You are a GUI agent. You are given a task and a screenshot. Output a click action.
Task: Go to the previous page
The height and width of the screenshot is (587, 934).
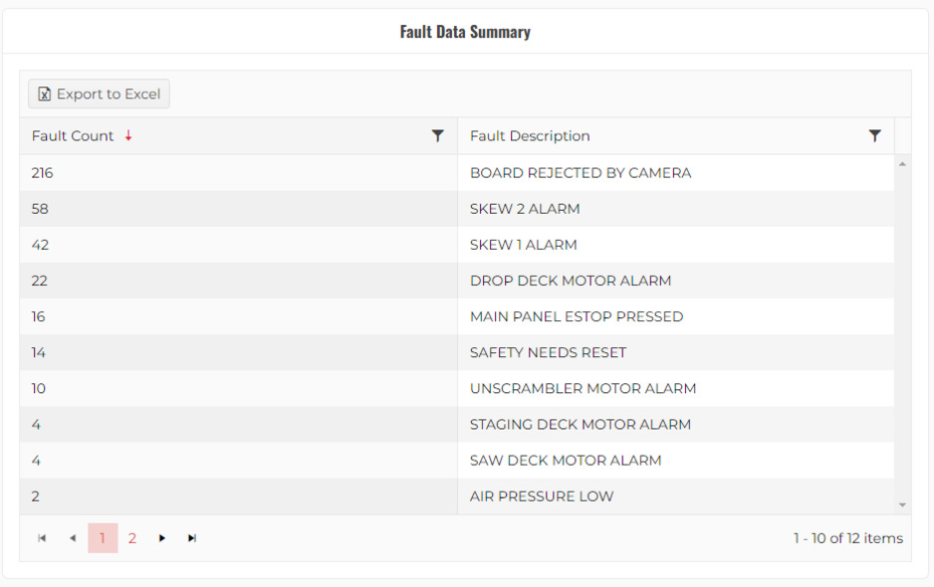point(72,538)
